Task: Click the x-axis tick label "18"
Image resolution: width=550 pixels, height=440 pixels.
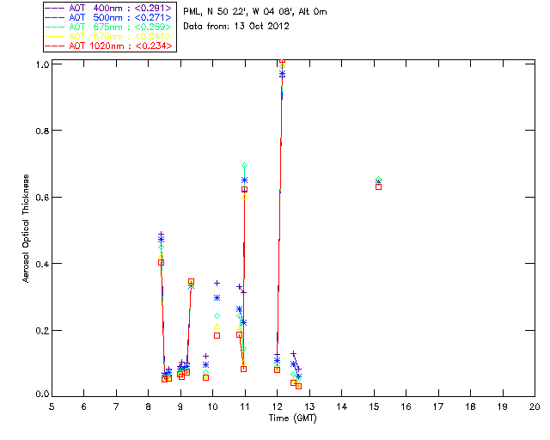Action: (x=470, y=406)
